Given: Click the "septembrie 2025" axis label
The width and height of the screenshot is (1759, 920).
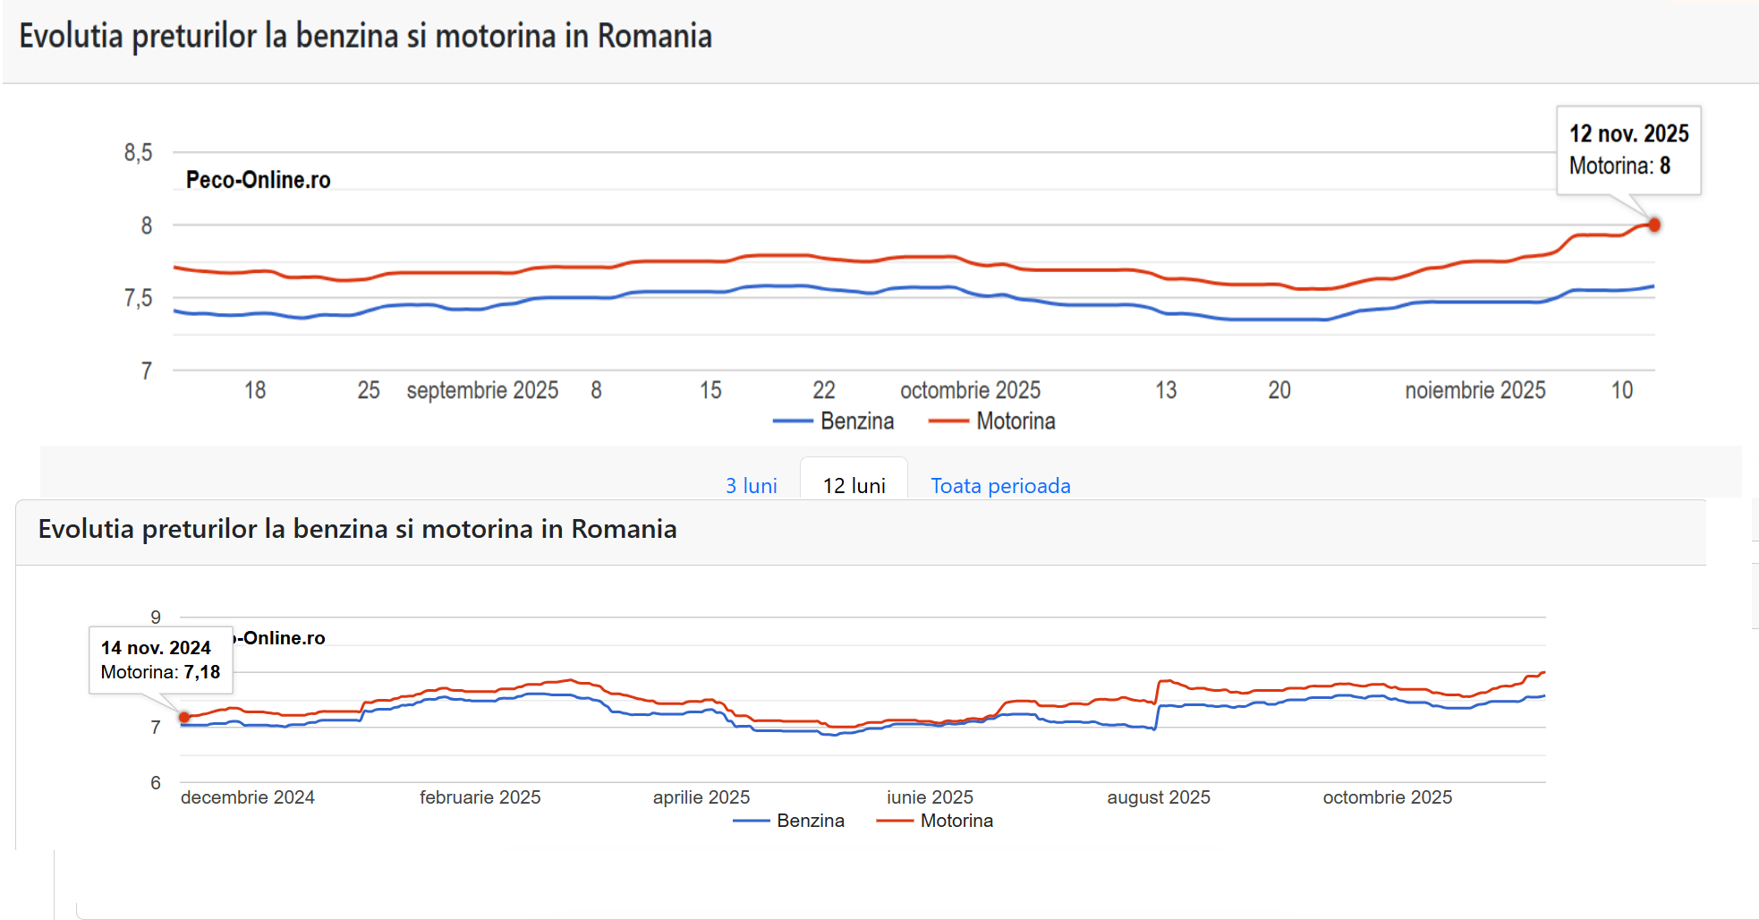Looking at the screenshot, I should click(482, 390).
